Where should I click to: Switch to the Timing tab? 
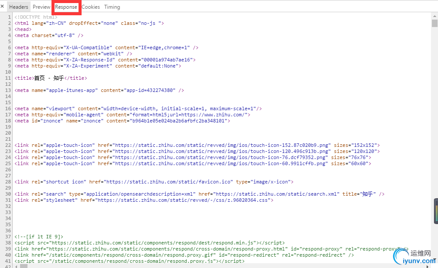pyautogui.click(x=112, y=7)
